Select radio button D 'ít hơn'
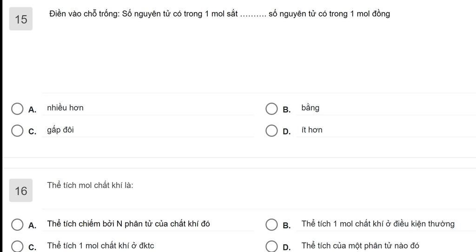Screen dimensions: 476x252 point(271,131)
